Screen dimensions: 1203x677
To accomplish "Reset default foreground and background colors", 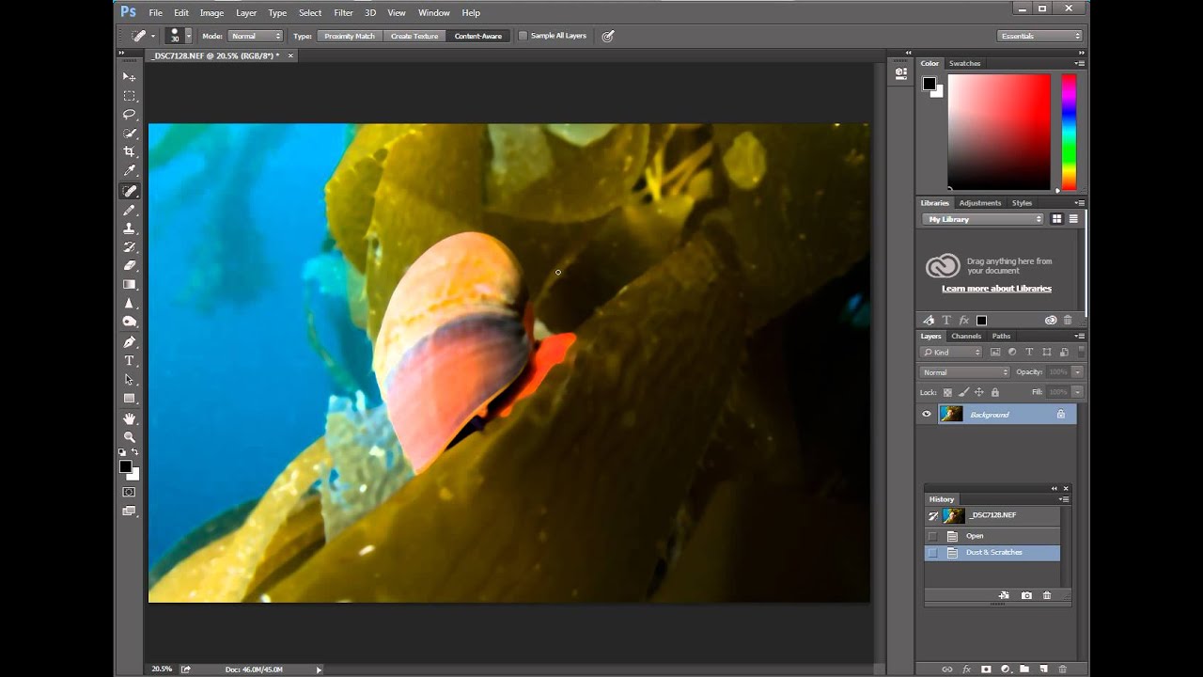I will (x=123, y=452).
